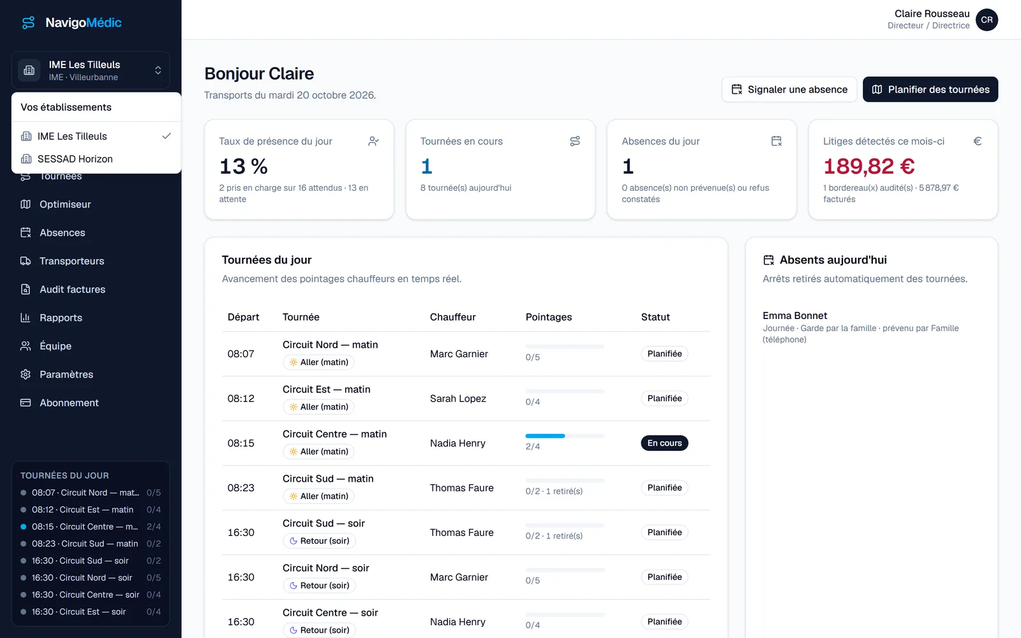
Task: Click user icon on Taux de présence card
Action: click(374, 141)
